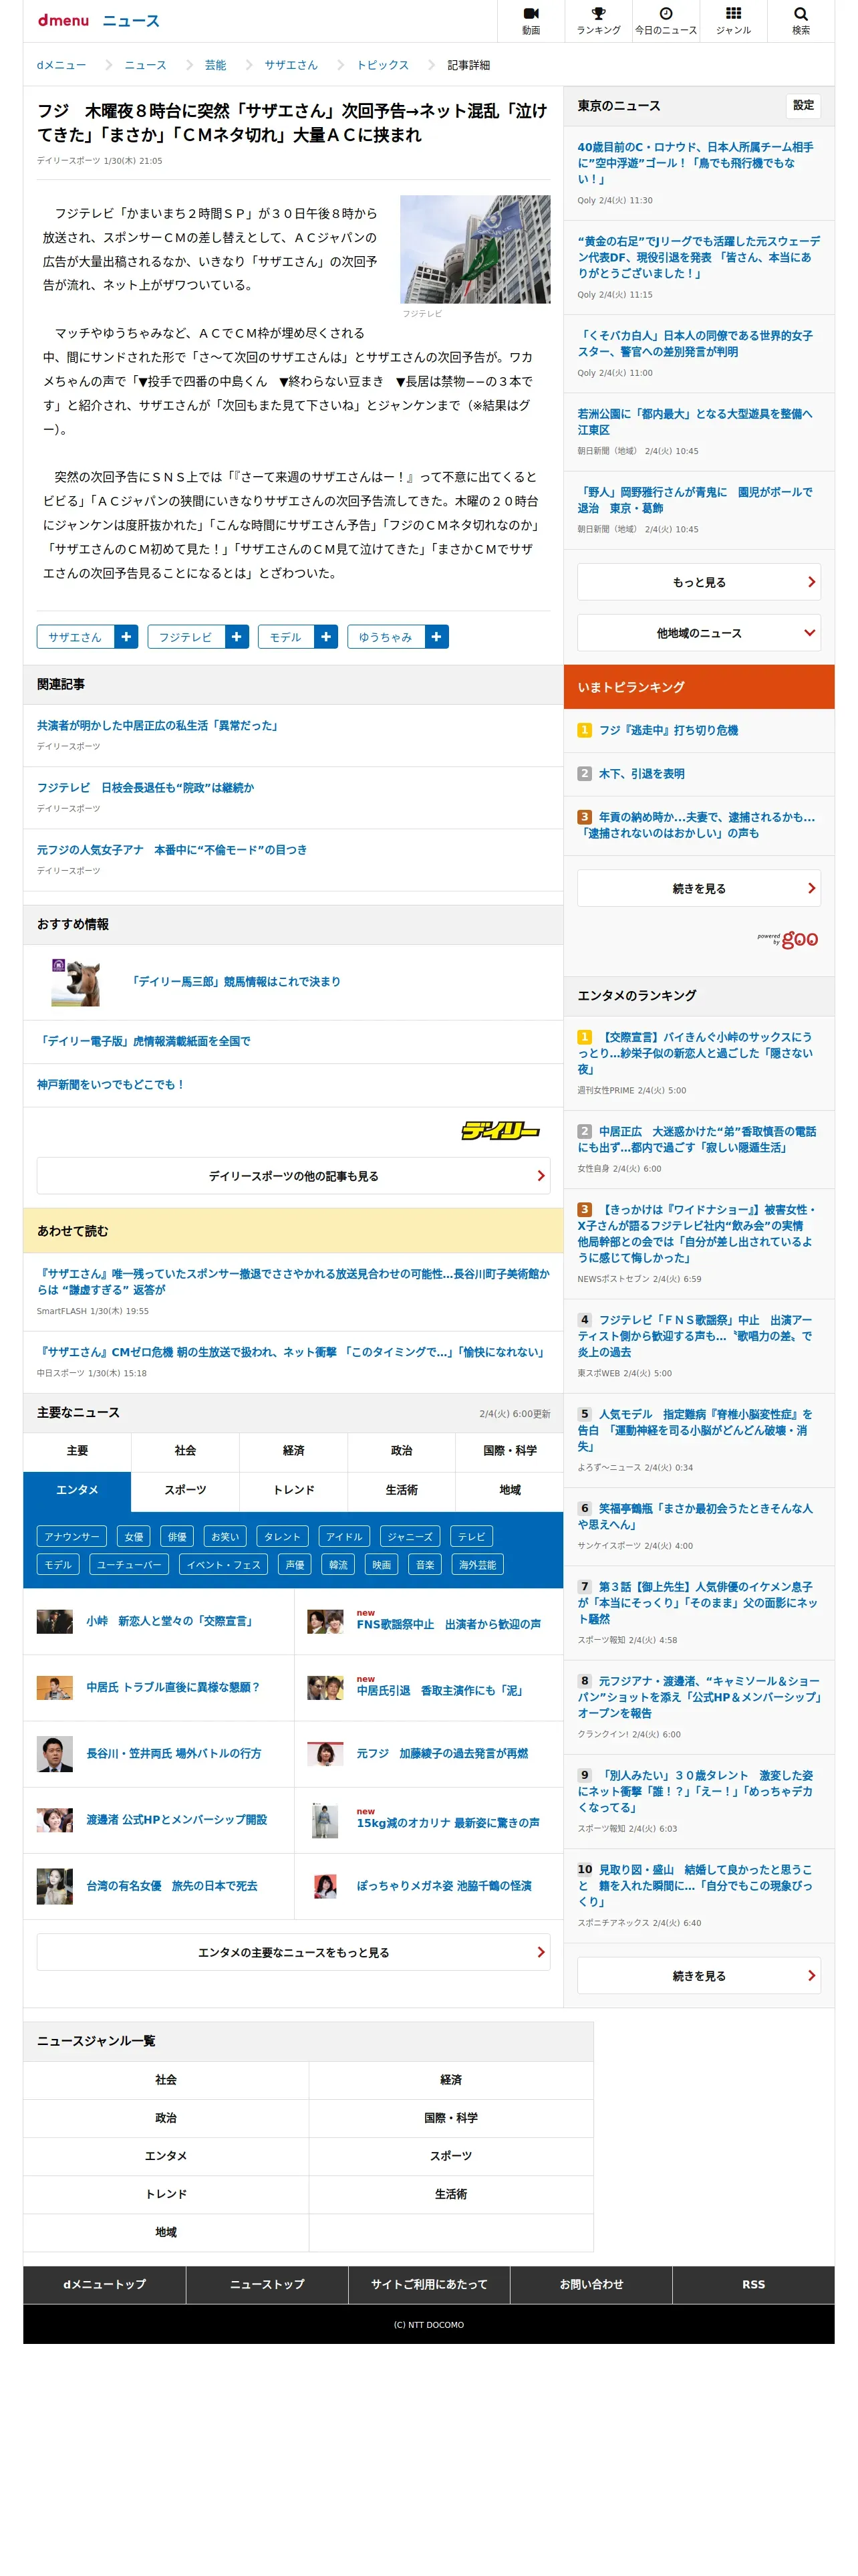This screenshot has width=858, height=2576.
Task: Open thumbnail beside 小峠 交際宣言 headline
Action: pyautogui.click(x=55, y=1620)
